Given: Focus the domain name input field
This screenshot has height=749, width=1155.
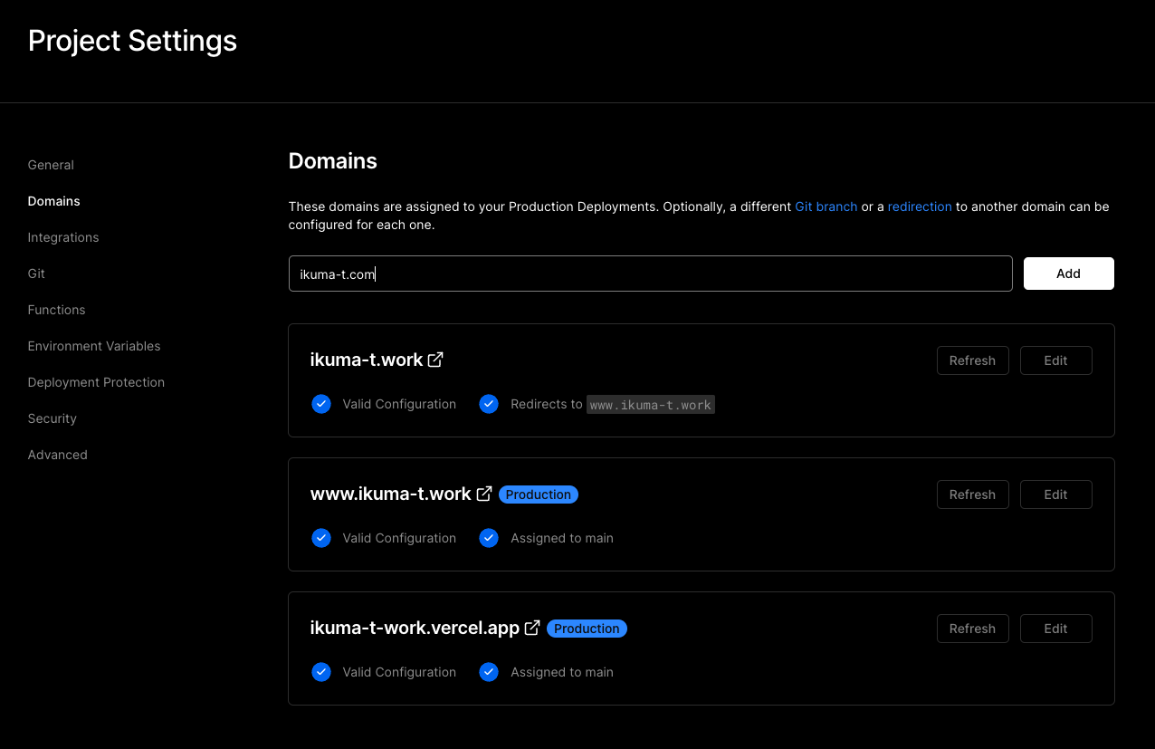Looking at the screenshot, I should 650,274.
